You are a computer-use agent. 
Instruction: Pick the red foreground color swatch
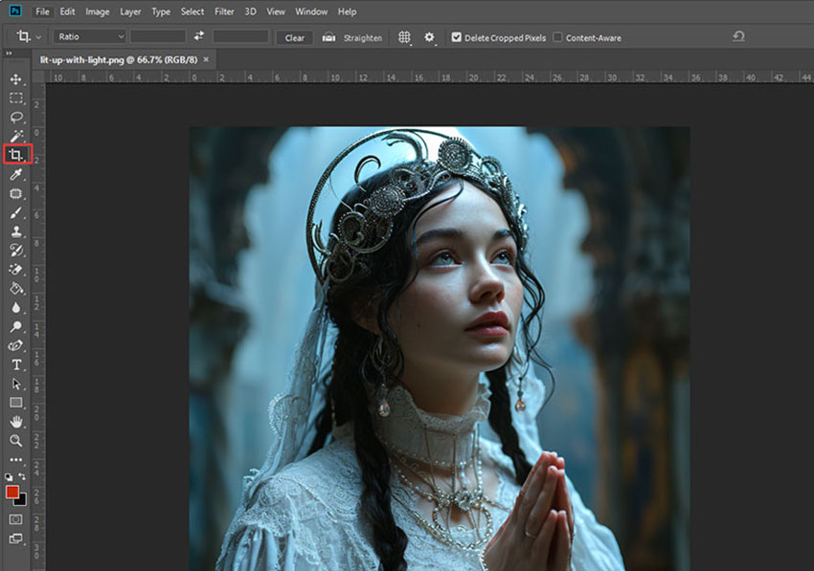pyautogui.click(x=11, y=492)
